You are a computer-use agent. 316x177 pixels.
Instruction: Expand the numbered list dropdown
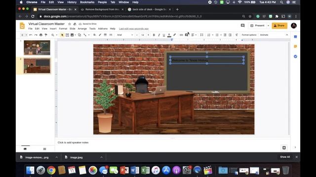(213, 35)
